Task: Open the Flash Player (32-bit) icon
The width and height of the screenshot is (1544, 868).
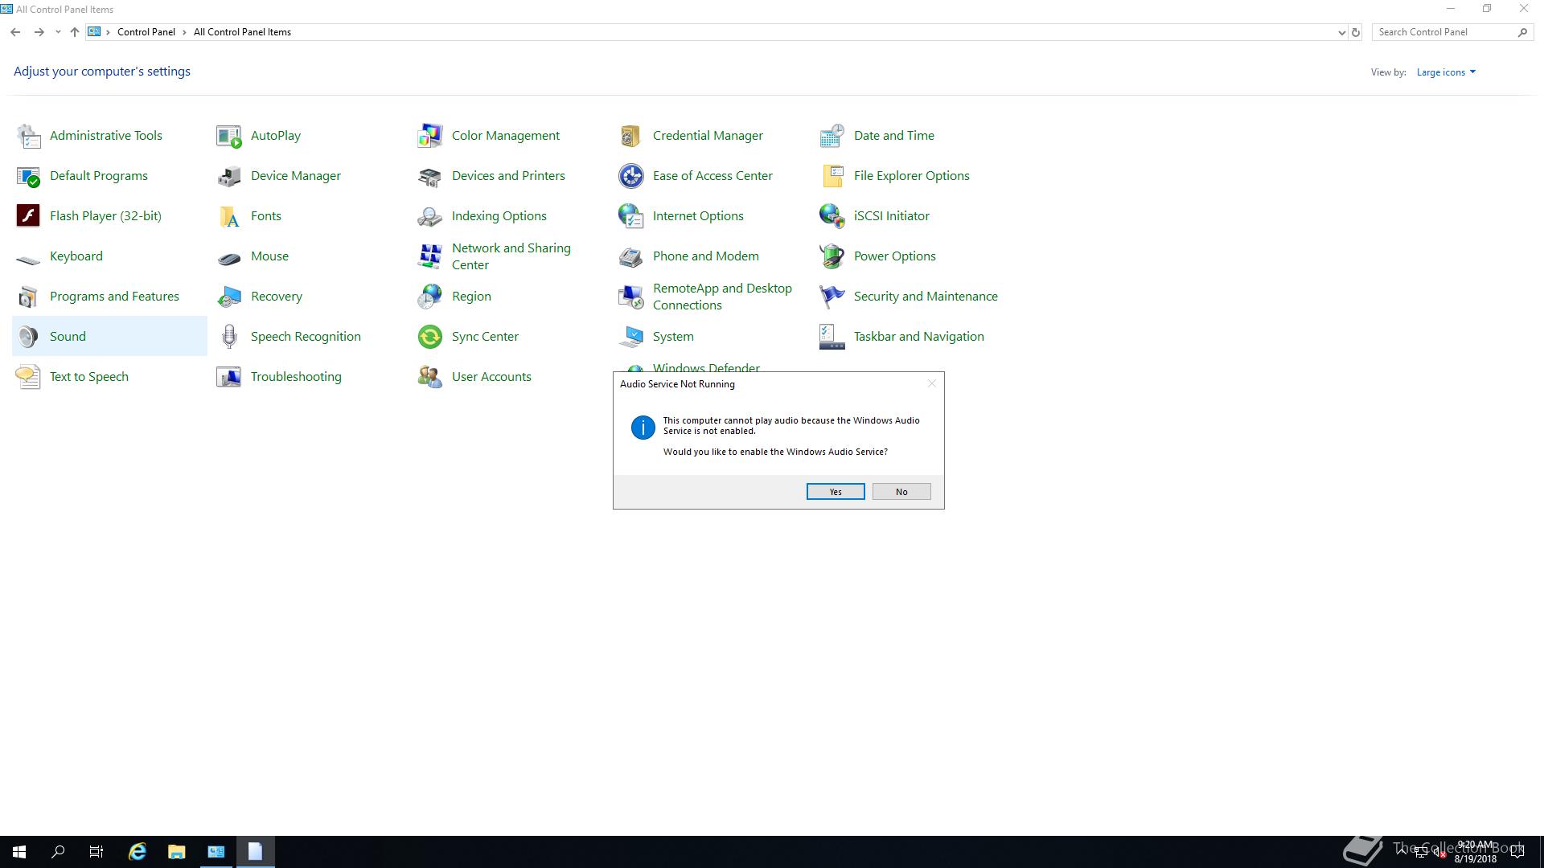Action: 28,216
